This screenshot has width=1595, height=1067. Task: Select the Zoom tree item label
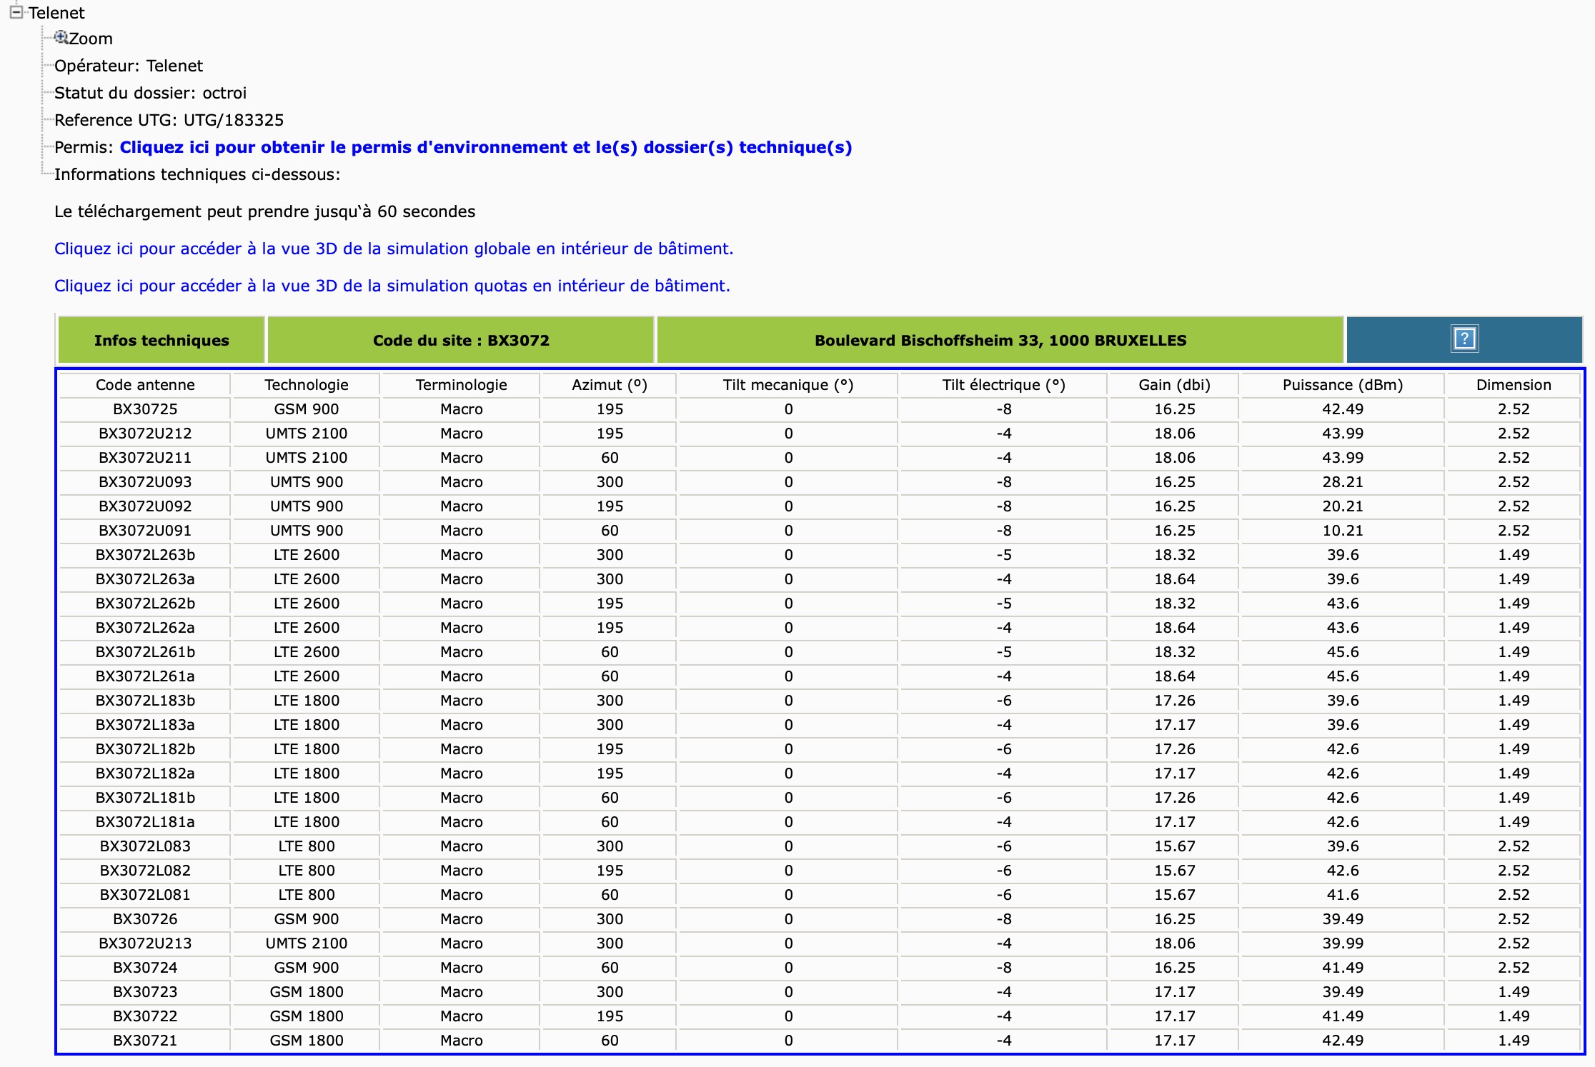point(91,39)
